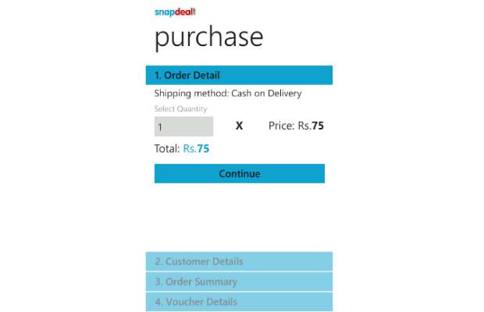
Task: Click the "Shipping method" label text
Action: (x=191, y=94)
